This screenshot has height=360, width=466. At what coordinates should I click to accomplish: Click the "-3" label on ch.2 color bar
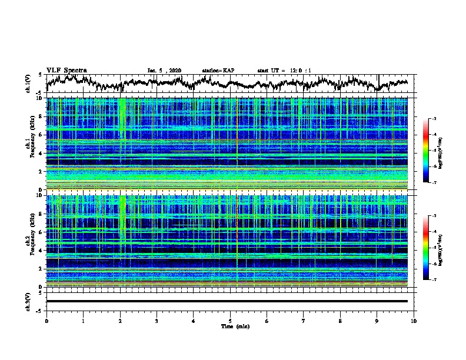coord(434,216)
